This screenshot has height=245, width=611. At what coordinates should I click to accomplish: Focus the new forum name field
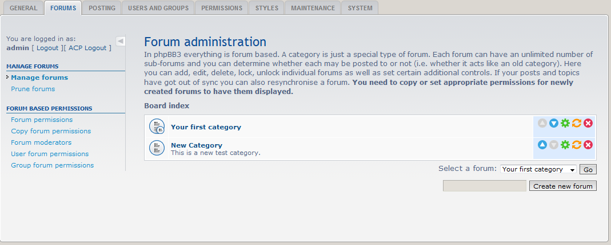[485, 186]
